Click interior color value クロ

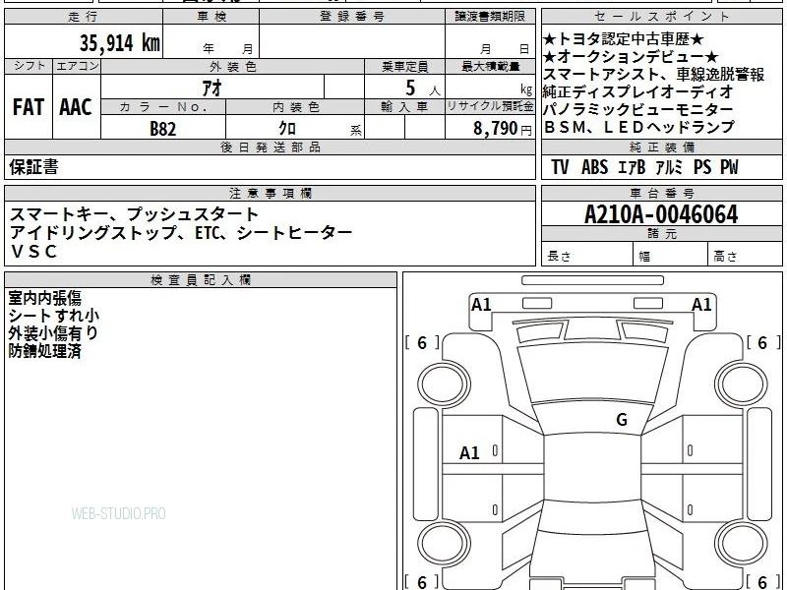287,128
